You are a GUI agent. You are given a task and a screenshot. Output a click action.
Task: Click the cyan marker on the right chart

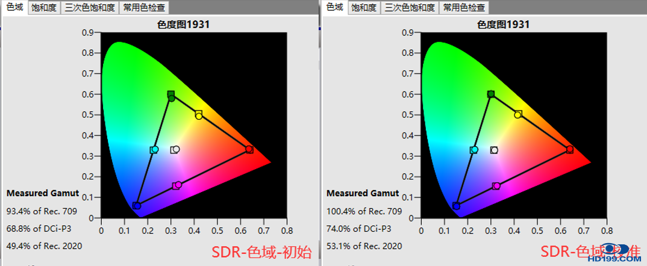(x=474, y=150)
